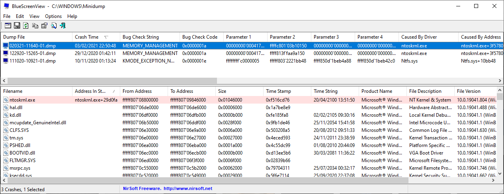Screen dimensions: 504x194
Task: Click the Advanced Options toolbar icon
Action: coord(8,26)
